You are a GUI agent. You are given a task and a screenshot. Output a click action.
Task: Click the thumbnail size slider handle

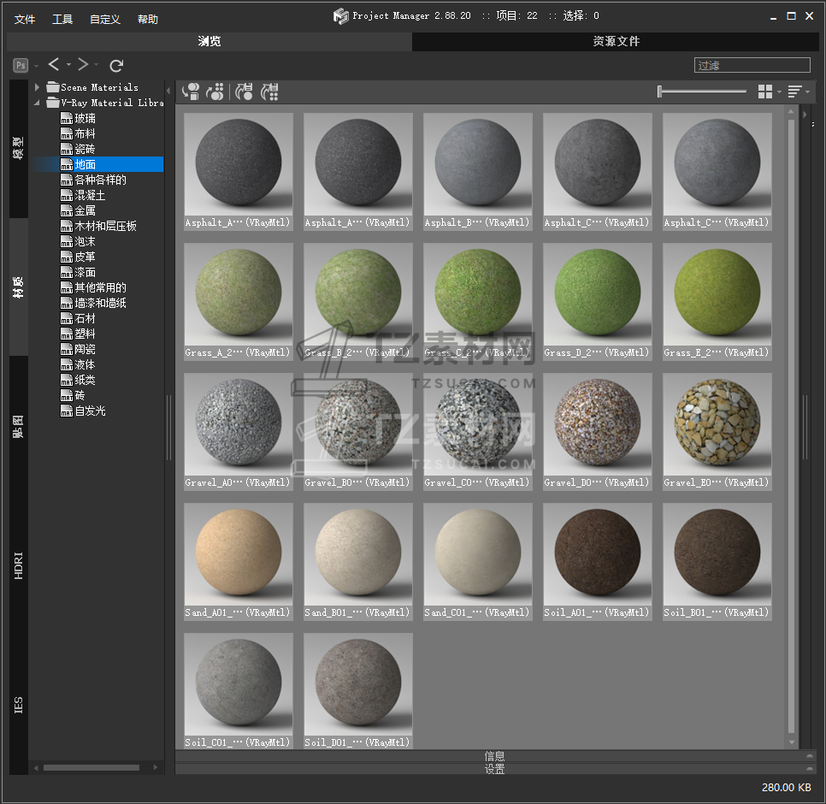(659, 92)
